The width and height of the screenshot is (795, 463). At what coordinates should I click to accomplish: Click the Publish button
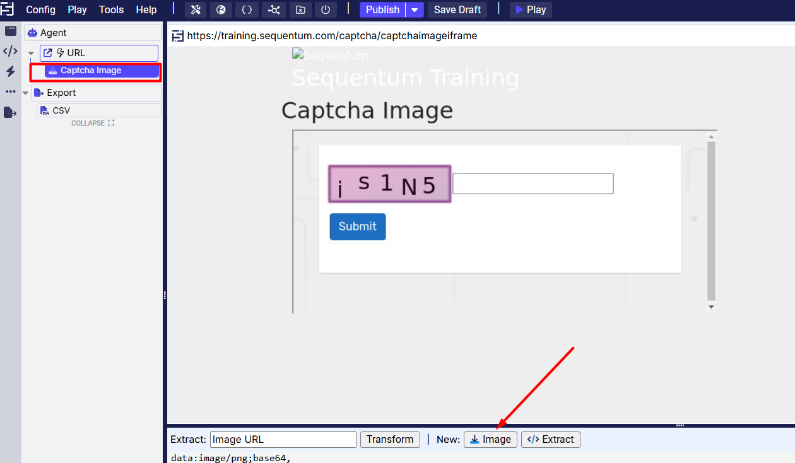coord(383,9)
